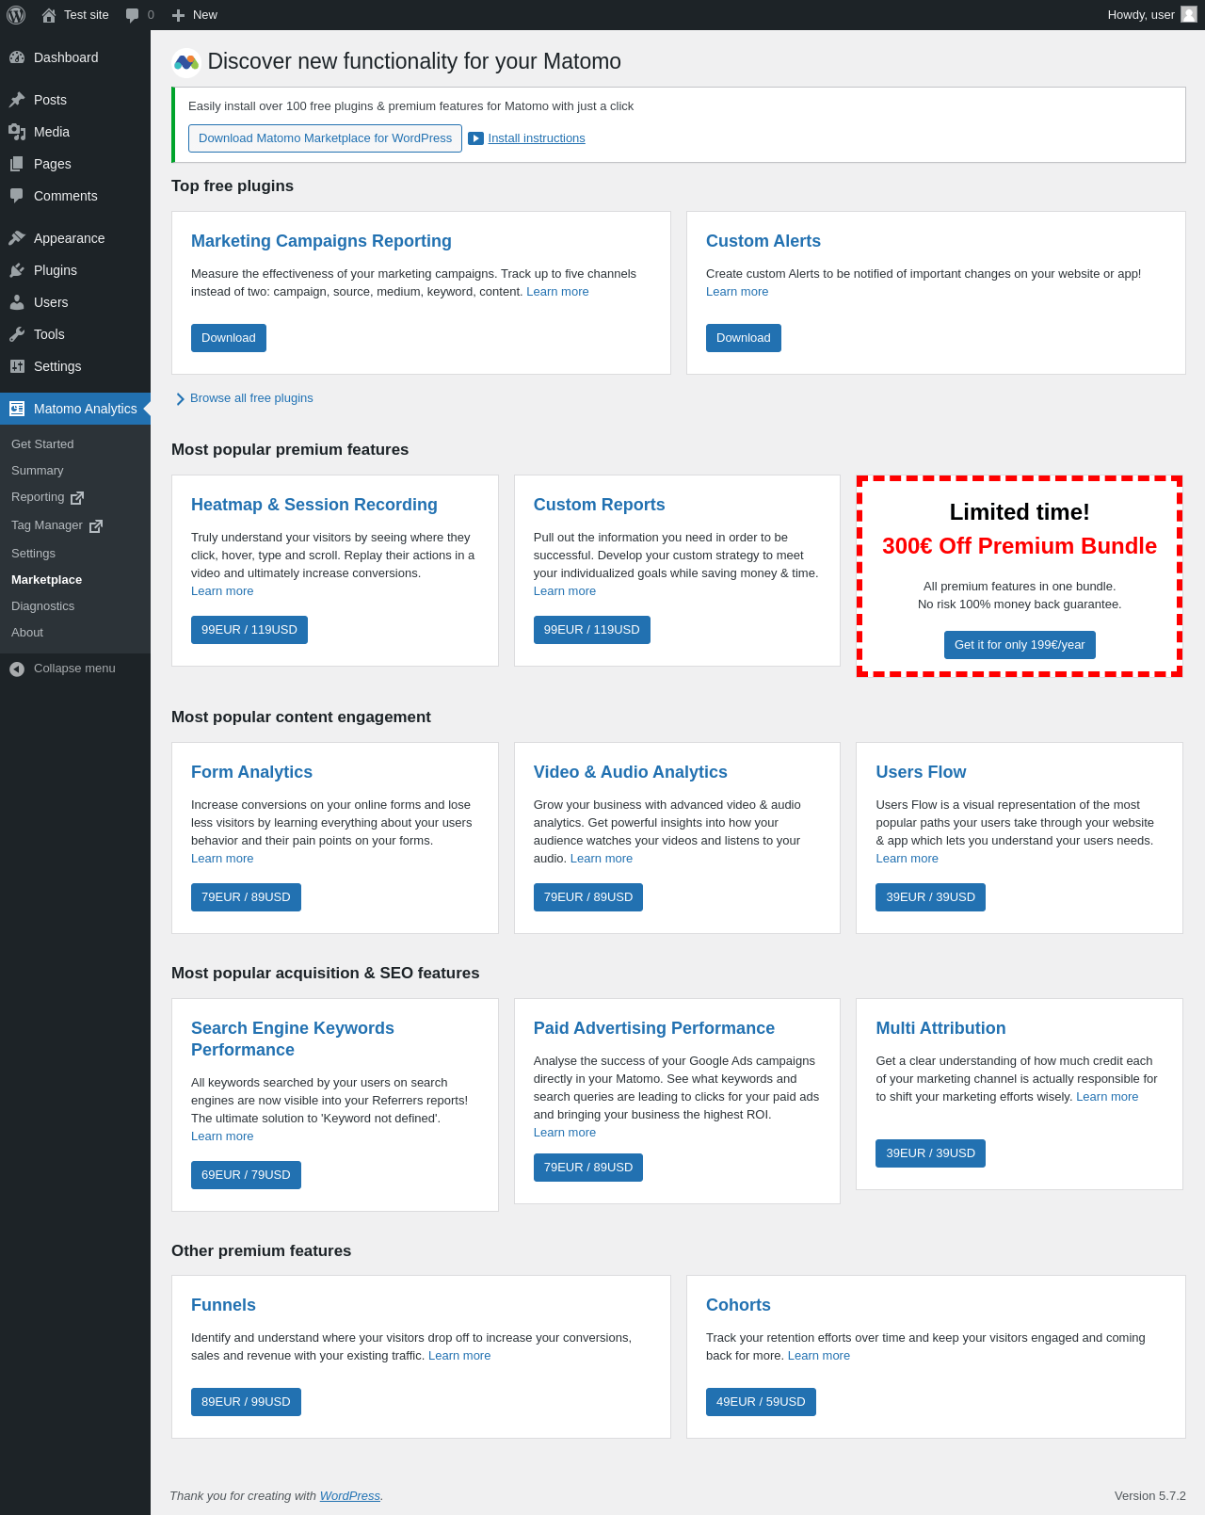Click the WordPress logo icon in admin bar
This screenshot has height=1515, width=1205.
(16, 15)
